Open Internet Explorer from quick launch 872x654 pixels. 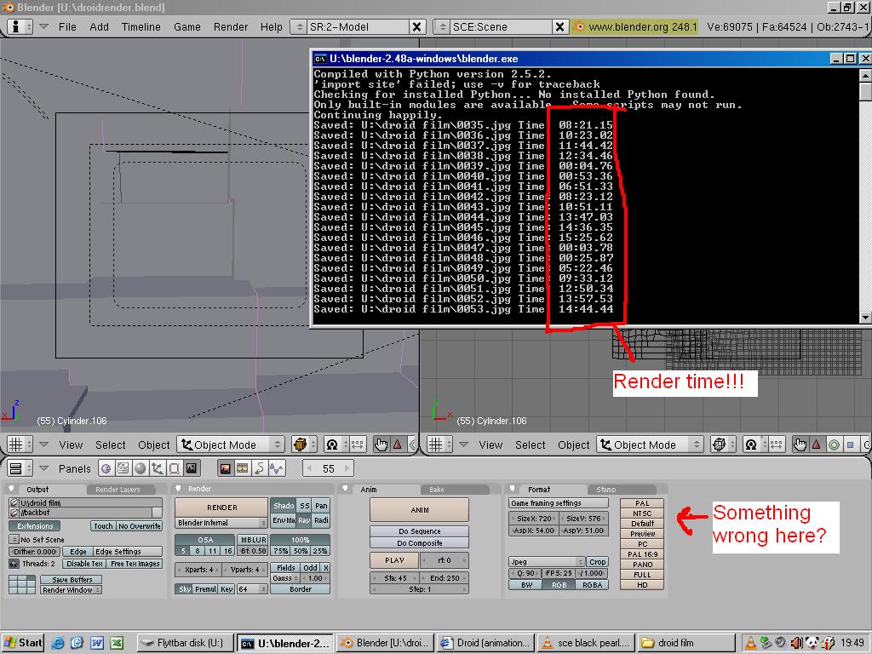[58, 643]
